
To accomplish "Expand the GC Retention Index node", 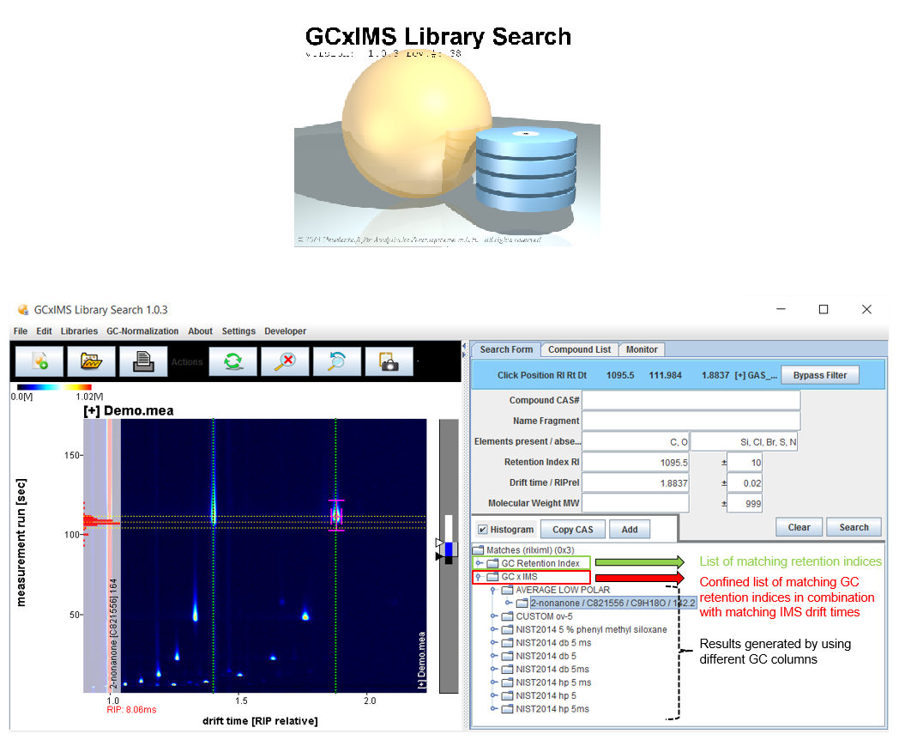I will point(480,563).
